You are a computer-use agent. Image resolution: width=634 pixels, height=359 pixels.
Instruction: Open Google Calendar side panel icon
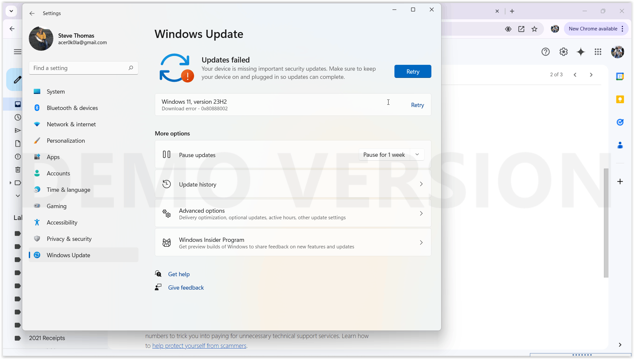(620, 77)
